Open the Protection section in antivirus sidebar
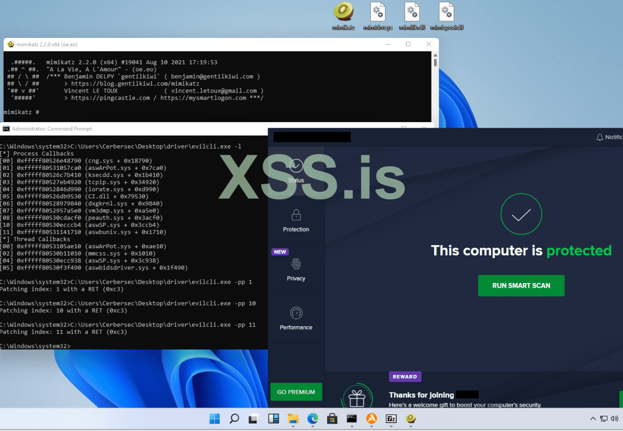Viewport: 623px width, 431px height. pos(296,220)
